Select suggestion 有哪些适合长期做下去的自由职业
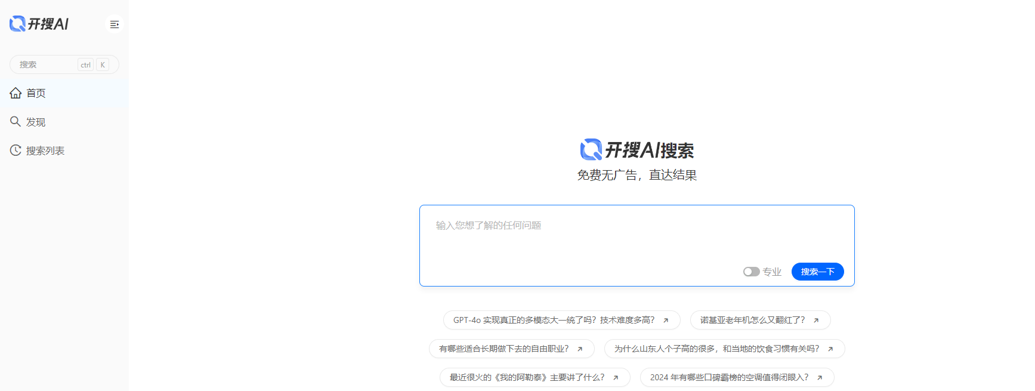This screenshot has width=1035, height=391. coord(512,349)
